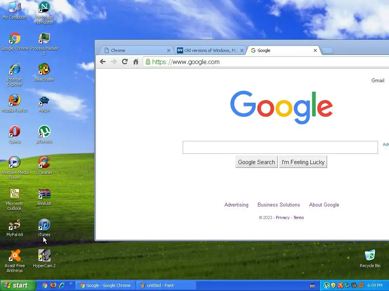Reload the current Google page
The width and height of the screenshot is (389, 291).
125,62
